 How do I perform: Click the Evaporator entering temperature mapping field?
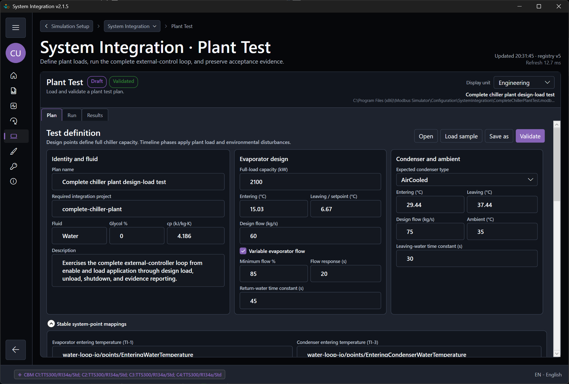[x=172, y=352]
